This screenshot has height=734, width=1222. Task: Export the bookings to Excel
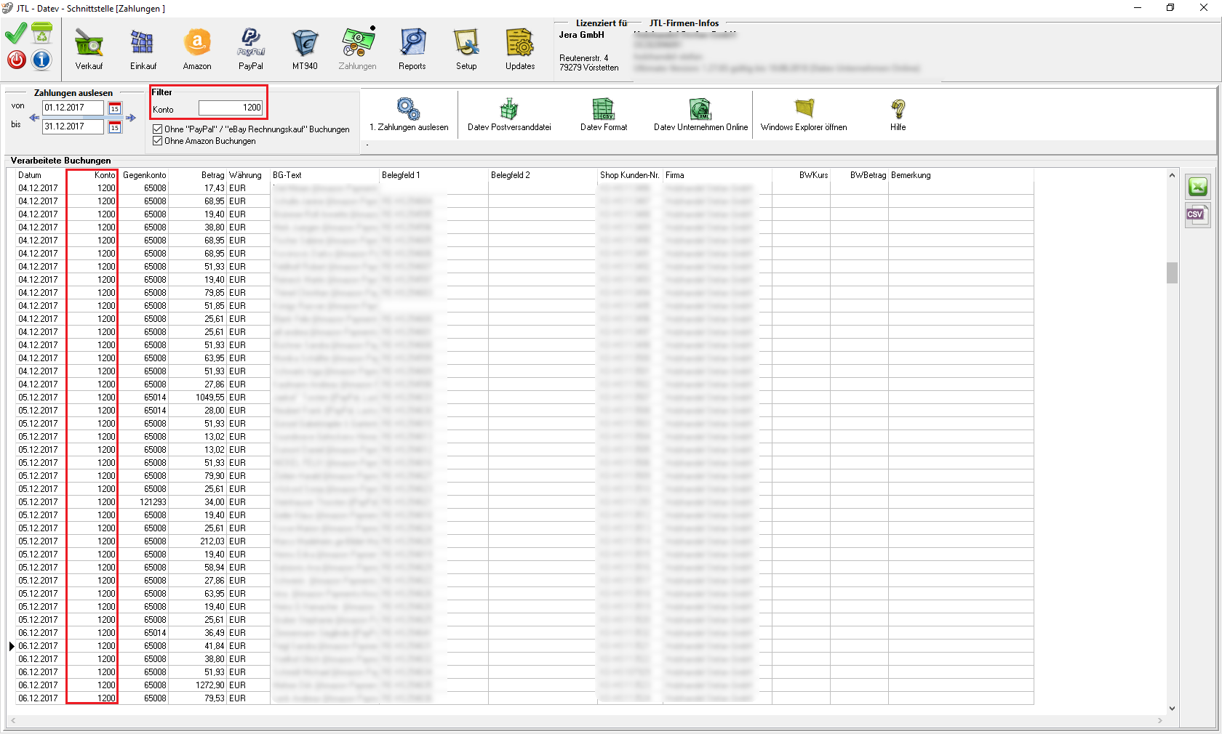tap(1197, 187)
